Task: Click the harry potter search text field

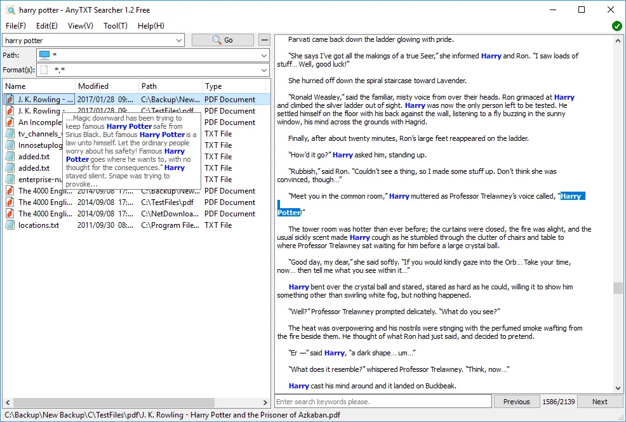Action: [89, 40]
